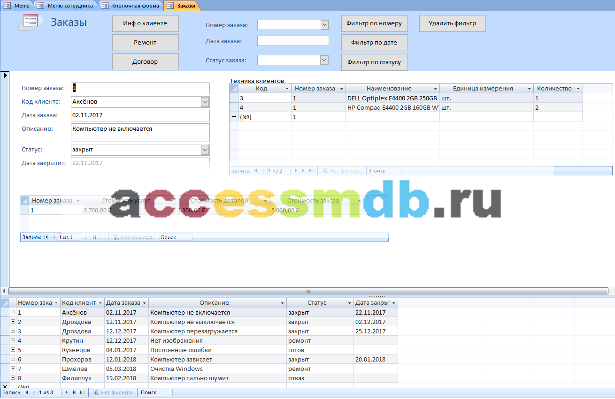Switch to the Меню tab
The height and width of the screenshot is (399, 615).
(x=17, y=6)
